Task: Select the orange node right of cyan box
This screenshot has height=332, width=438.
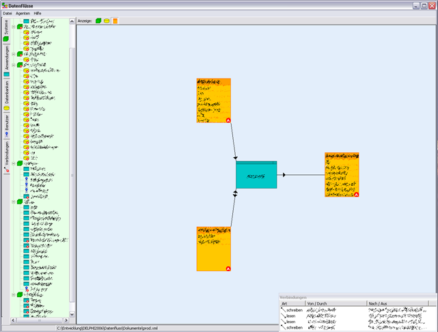Action: (x=342, y=175)
